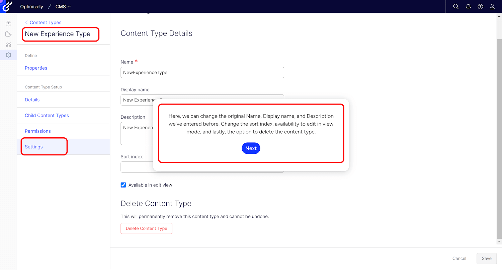Open the user profile icon
502x270 pixels.
point(492,7)
